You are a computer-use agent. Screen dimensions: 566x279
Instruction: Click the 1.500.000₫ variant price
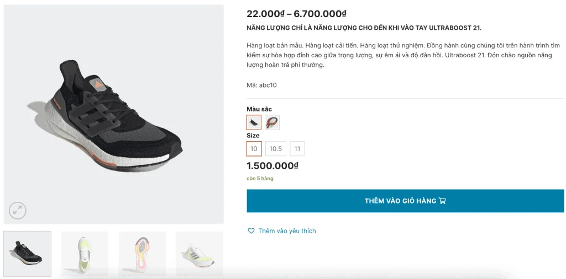(x=272, y=166)
